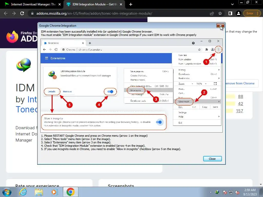Open Windows Explorer from taskbar
The width and height of the screenshot is (263, 197).
tap(39, 192)
